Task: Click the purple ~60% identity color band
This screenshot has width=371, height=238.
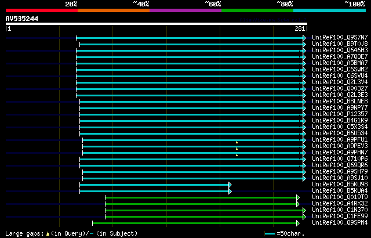Action: [185, 10]
